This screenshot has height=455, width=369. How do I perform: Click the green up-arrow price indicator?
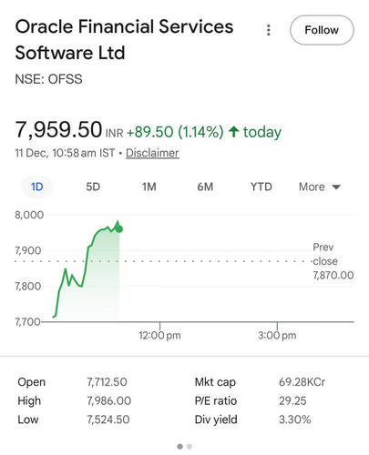click(233, 132)
